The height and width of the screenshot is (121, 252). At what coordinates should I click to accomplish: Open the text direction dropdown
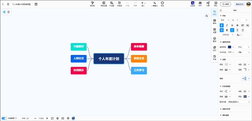[227, 35]
